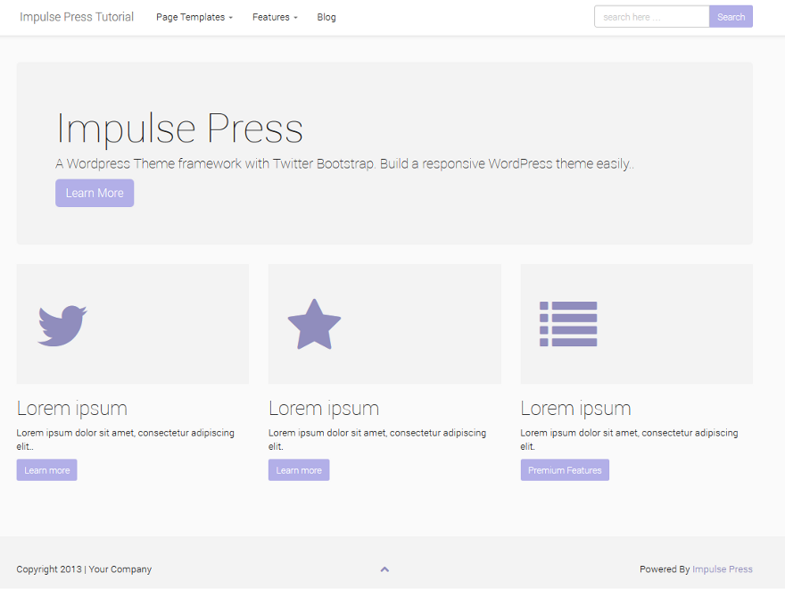Click Learn More in the hero banner
The image size is (785, 589).
tap(95, 193)
